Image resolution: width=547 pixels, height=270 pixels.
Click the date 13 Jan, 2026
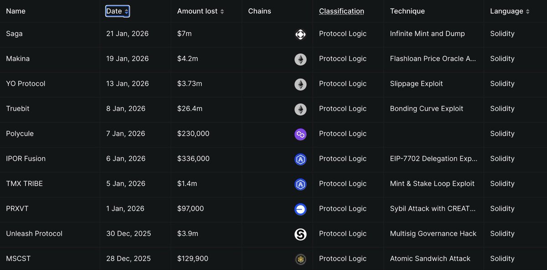[127, 84]
